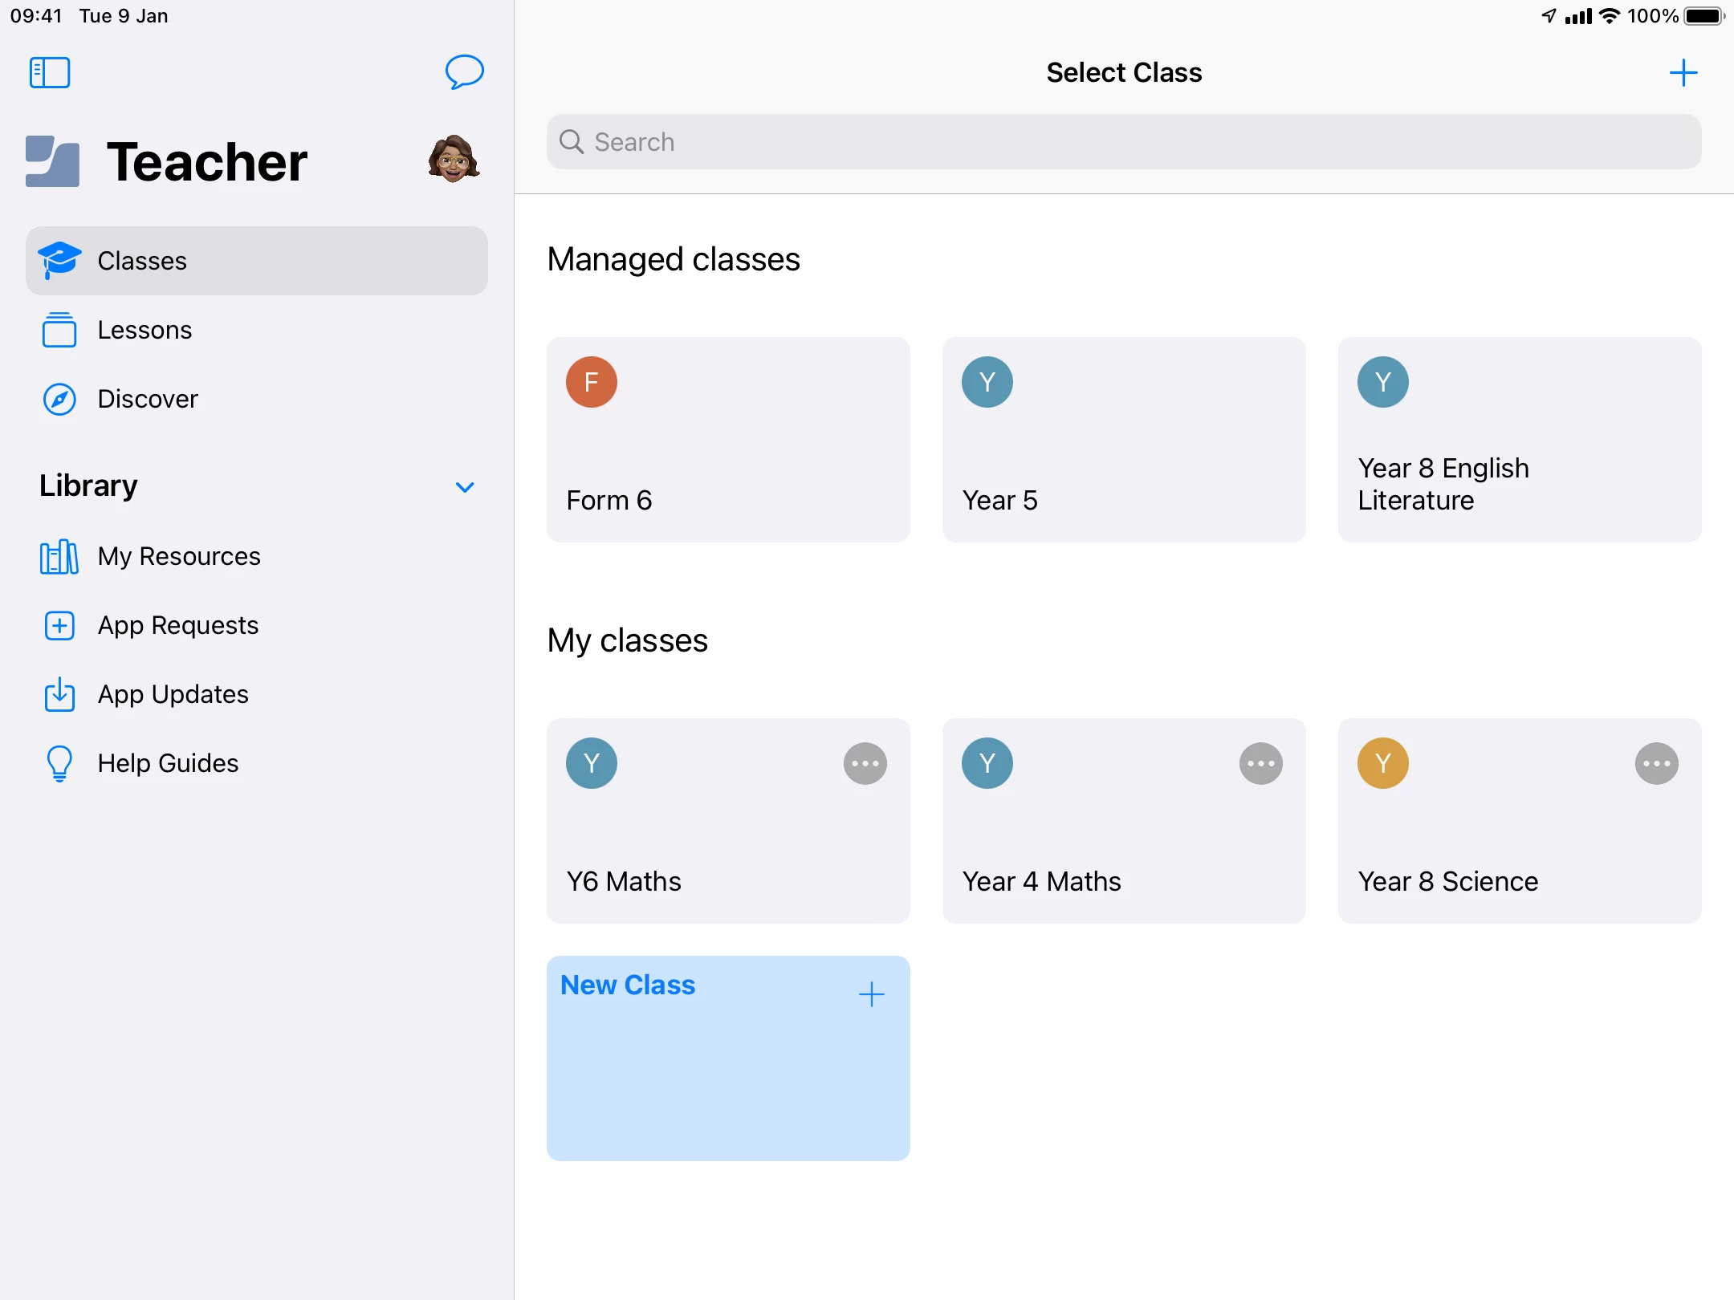Click the Search classes field
The image size is (1734, 1300).
coord(1124,142)
